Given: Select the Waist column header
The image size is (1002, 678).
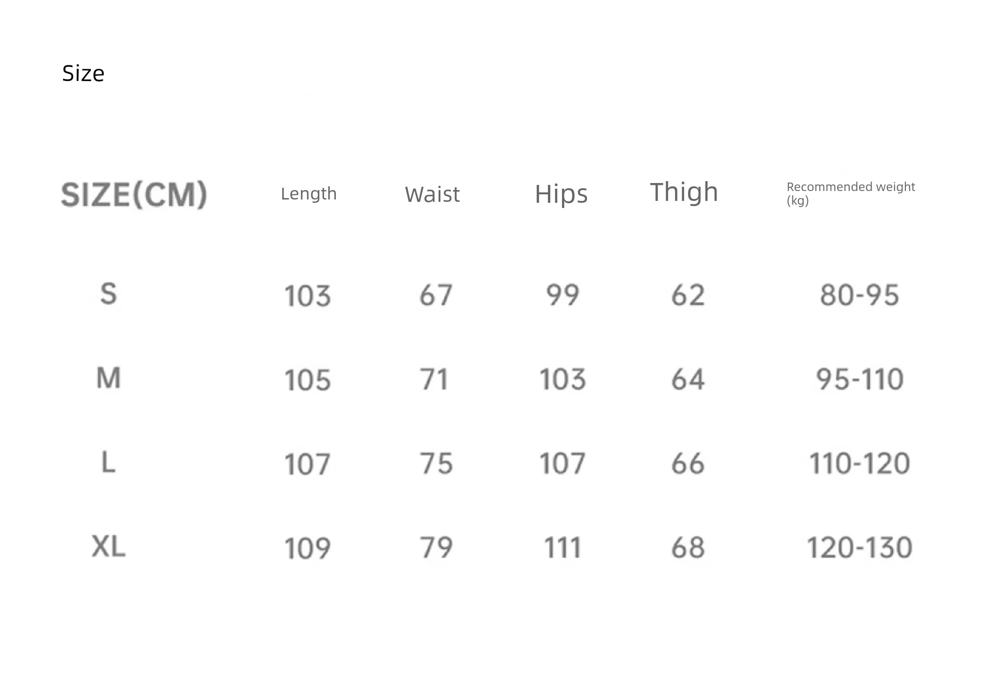Looking at the screenshot, I should click(432, 194).
